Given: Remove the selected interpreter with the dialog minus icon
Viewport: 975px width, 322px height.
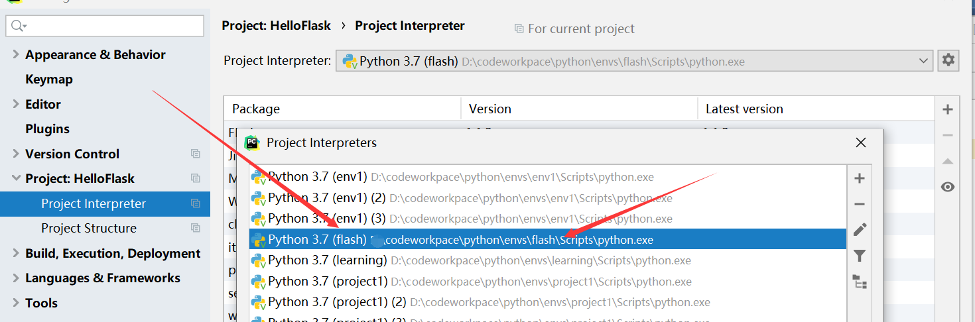Looking at the screenshot, I should (860, 204).
